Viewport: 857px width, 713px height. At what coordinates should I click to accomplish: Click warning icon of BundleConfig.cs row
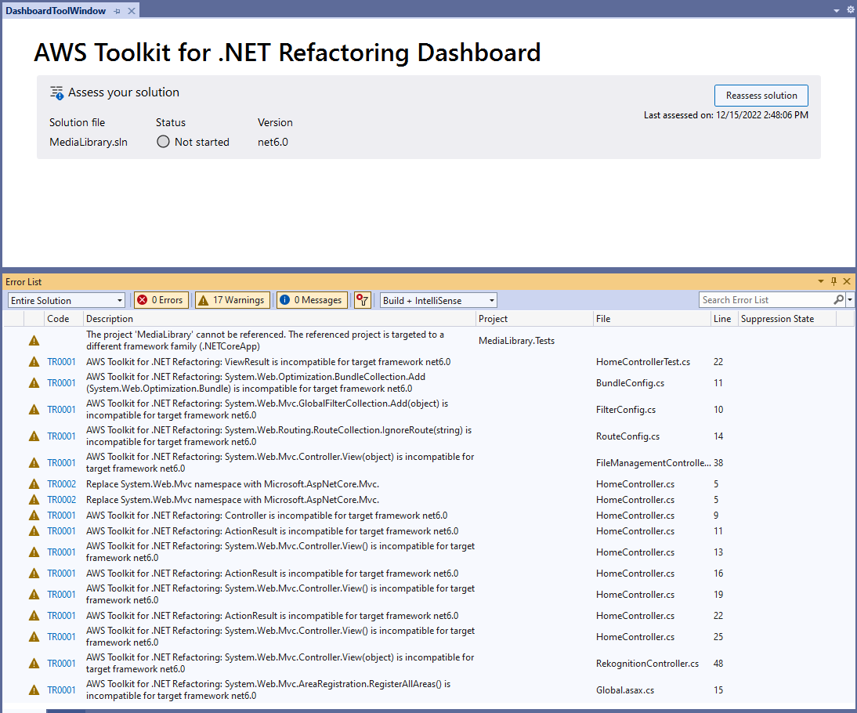pyautogui.click(x=34, y=382)
